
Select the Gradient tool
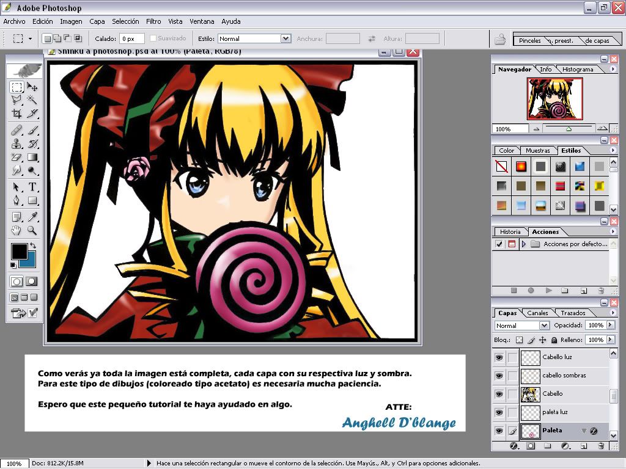click(32, 157)
